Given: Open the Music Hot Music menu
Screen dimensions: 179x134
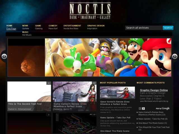Looking at the screenshot, I should (x=27, y=33).
